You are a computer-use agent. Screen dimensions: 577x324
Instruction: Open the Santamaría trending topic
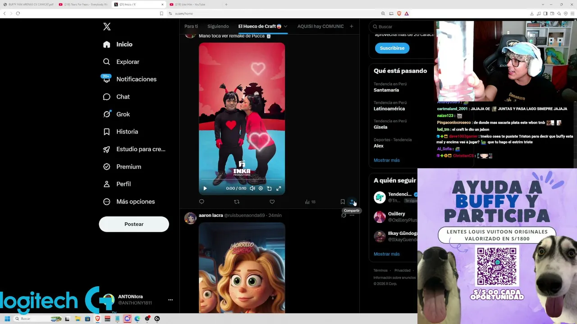click(386, 90)
